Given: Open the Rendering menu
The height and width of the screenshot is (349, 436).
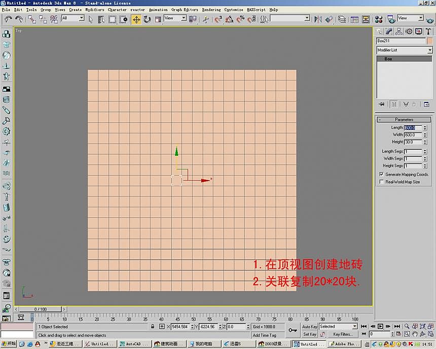Looking at the screenshot, I should tap(211, 10).
